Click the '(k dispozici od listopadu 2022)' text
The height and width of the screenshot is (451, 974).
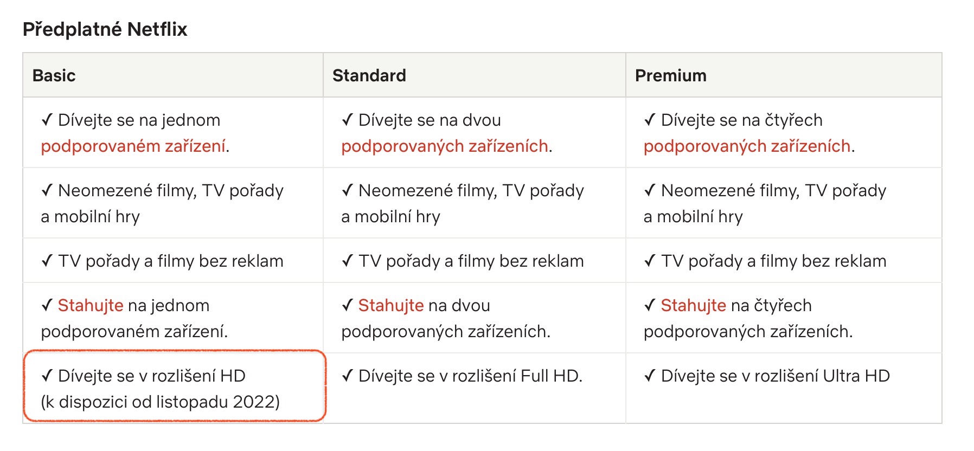click(161, 402)
